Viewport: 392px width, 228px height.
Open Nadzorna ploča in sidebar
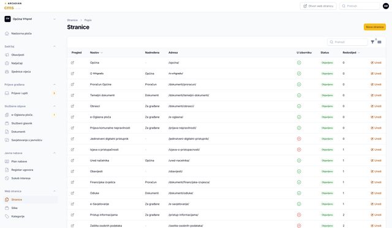30,34
